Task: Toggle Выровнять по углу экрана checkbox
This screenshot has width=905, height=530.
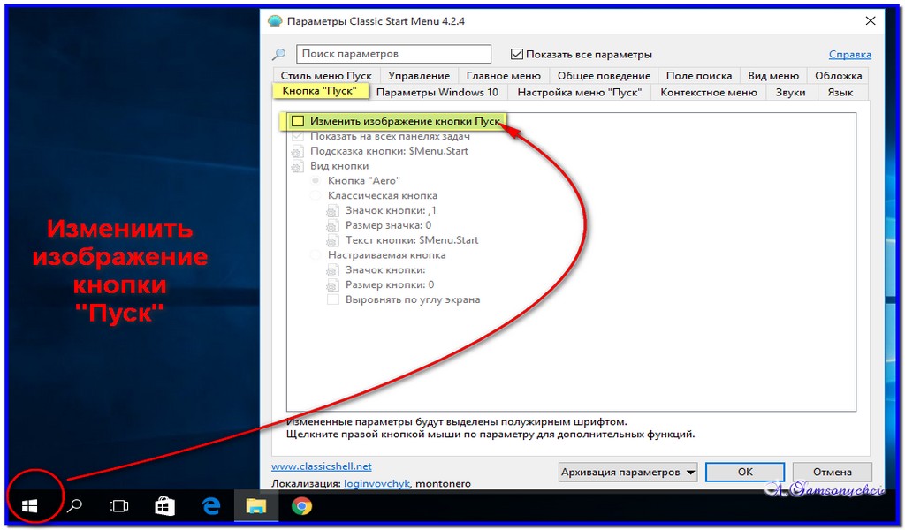Action: tap(333, 299)
